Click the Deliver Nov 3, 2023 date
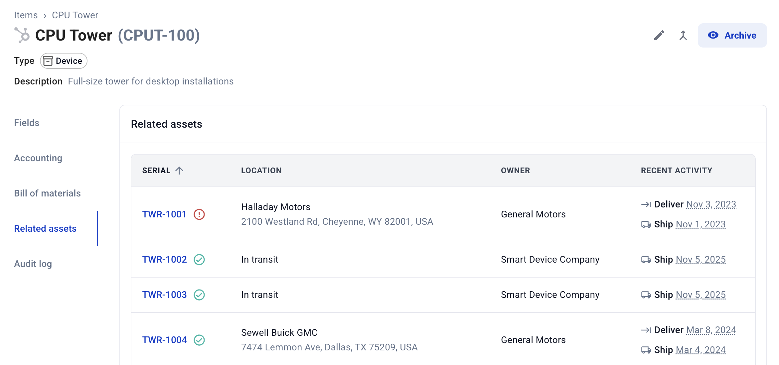Screen dimensions: 779x365 711,204
